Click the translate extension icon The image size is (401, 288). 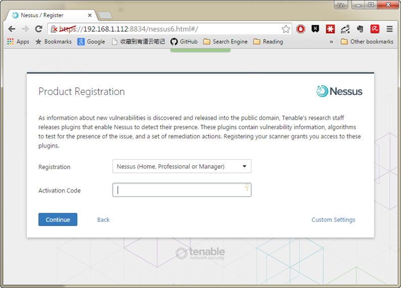345,29
